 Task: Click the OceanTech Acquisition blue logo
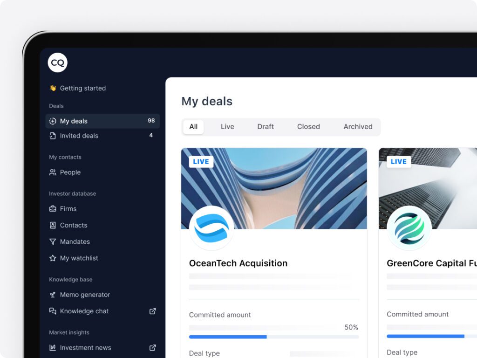pos(211,228)
